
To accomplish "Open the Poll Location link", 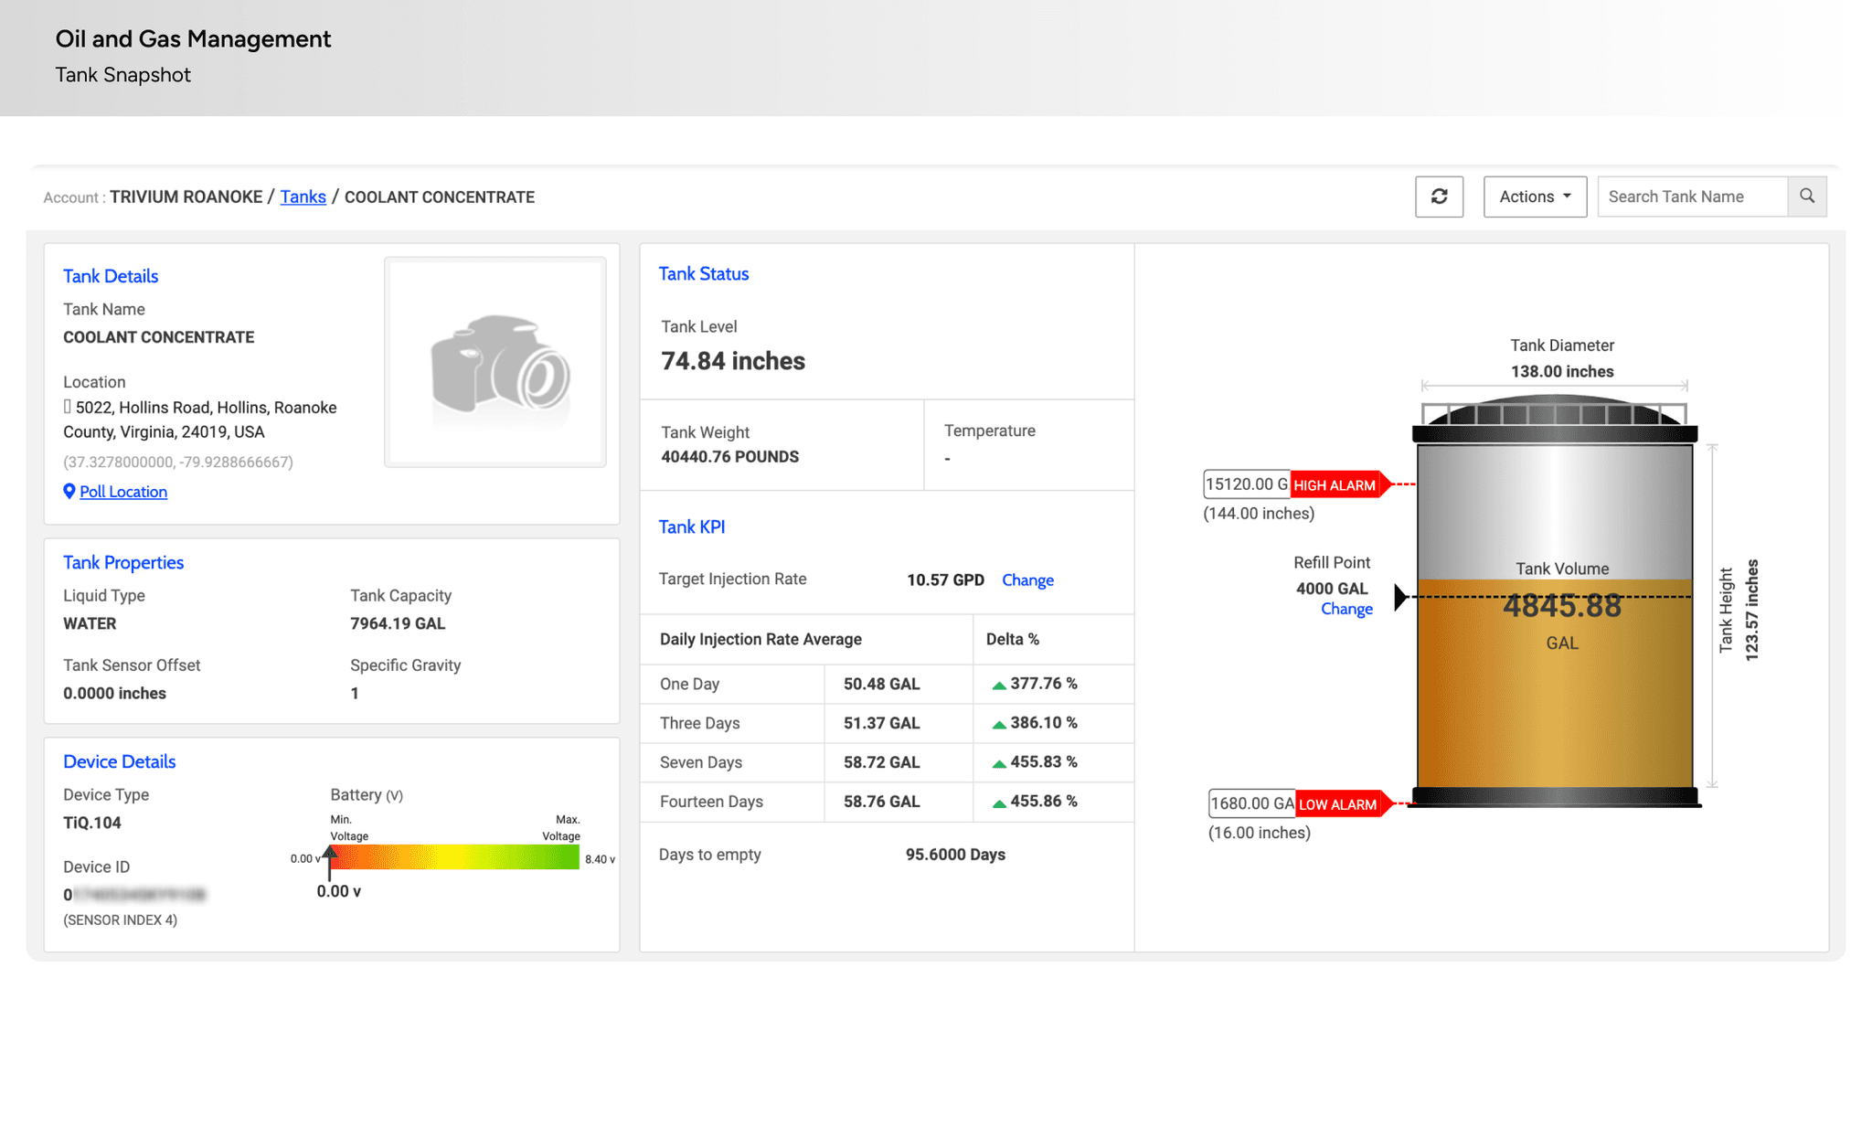I will click(123, 492).
